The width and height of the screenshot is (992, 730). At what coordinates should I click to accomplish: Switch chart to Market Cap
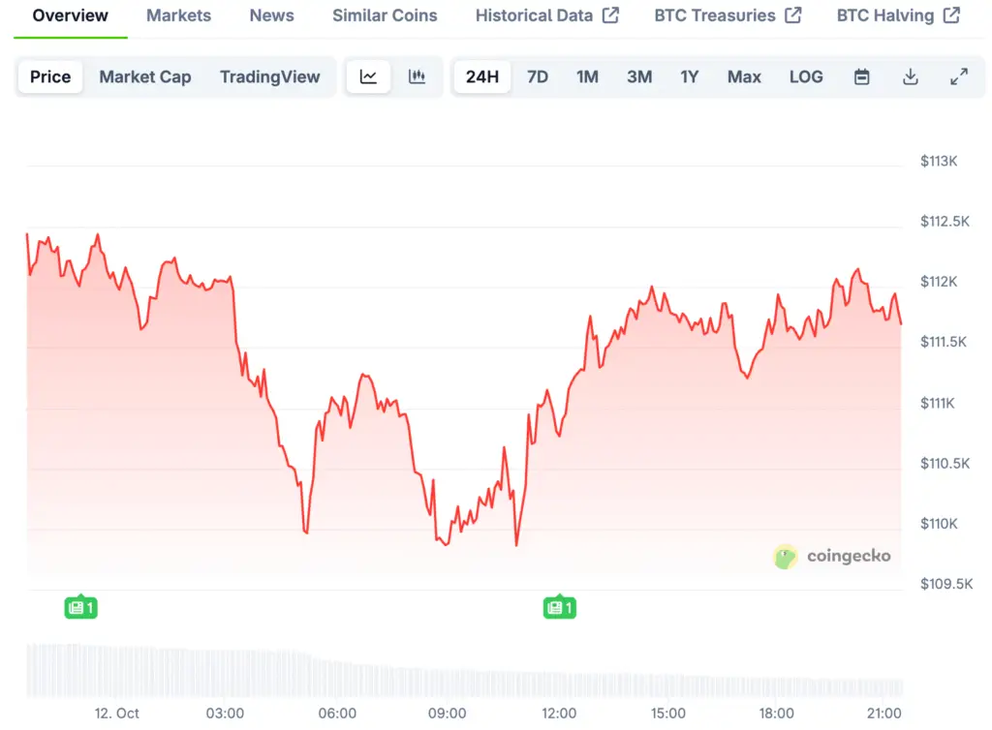coord(145,77)
